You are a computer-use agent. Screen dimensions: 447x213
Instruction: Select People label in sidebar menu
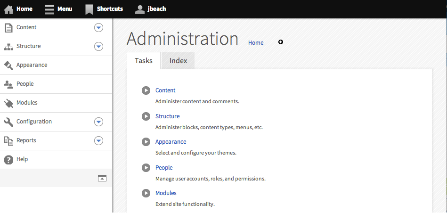[25, 84]
